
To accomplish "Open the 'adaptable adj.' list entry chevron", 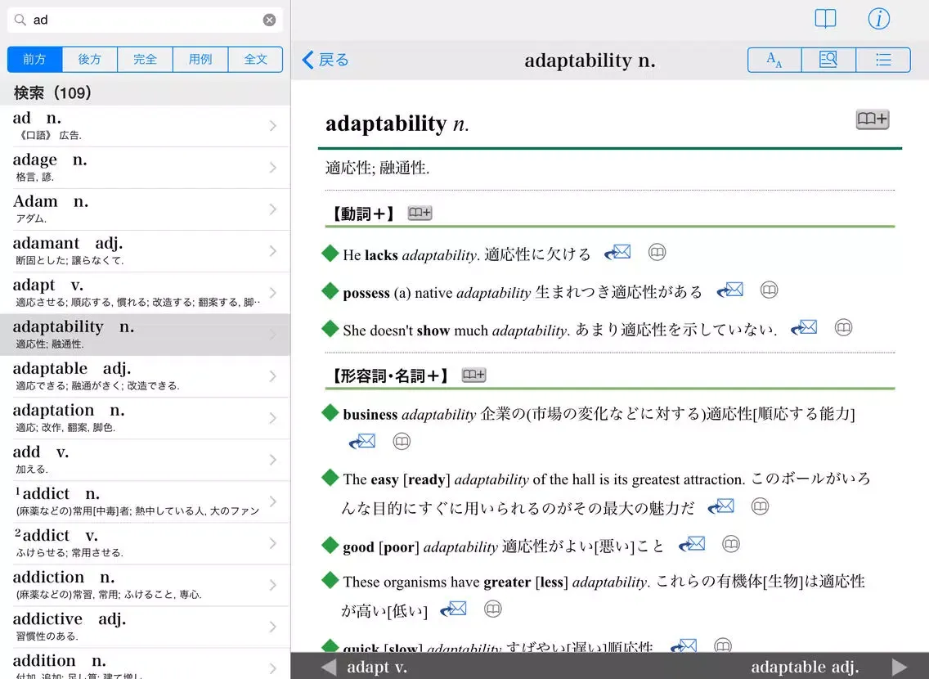I will tap(272, 377).
